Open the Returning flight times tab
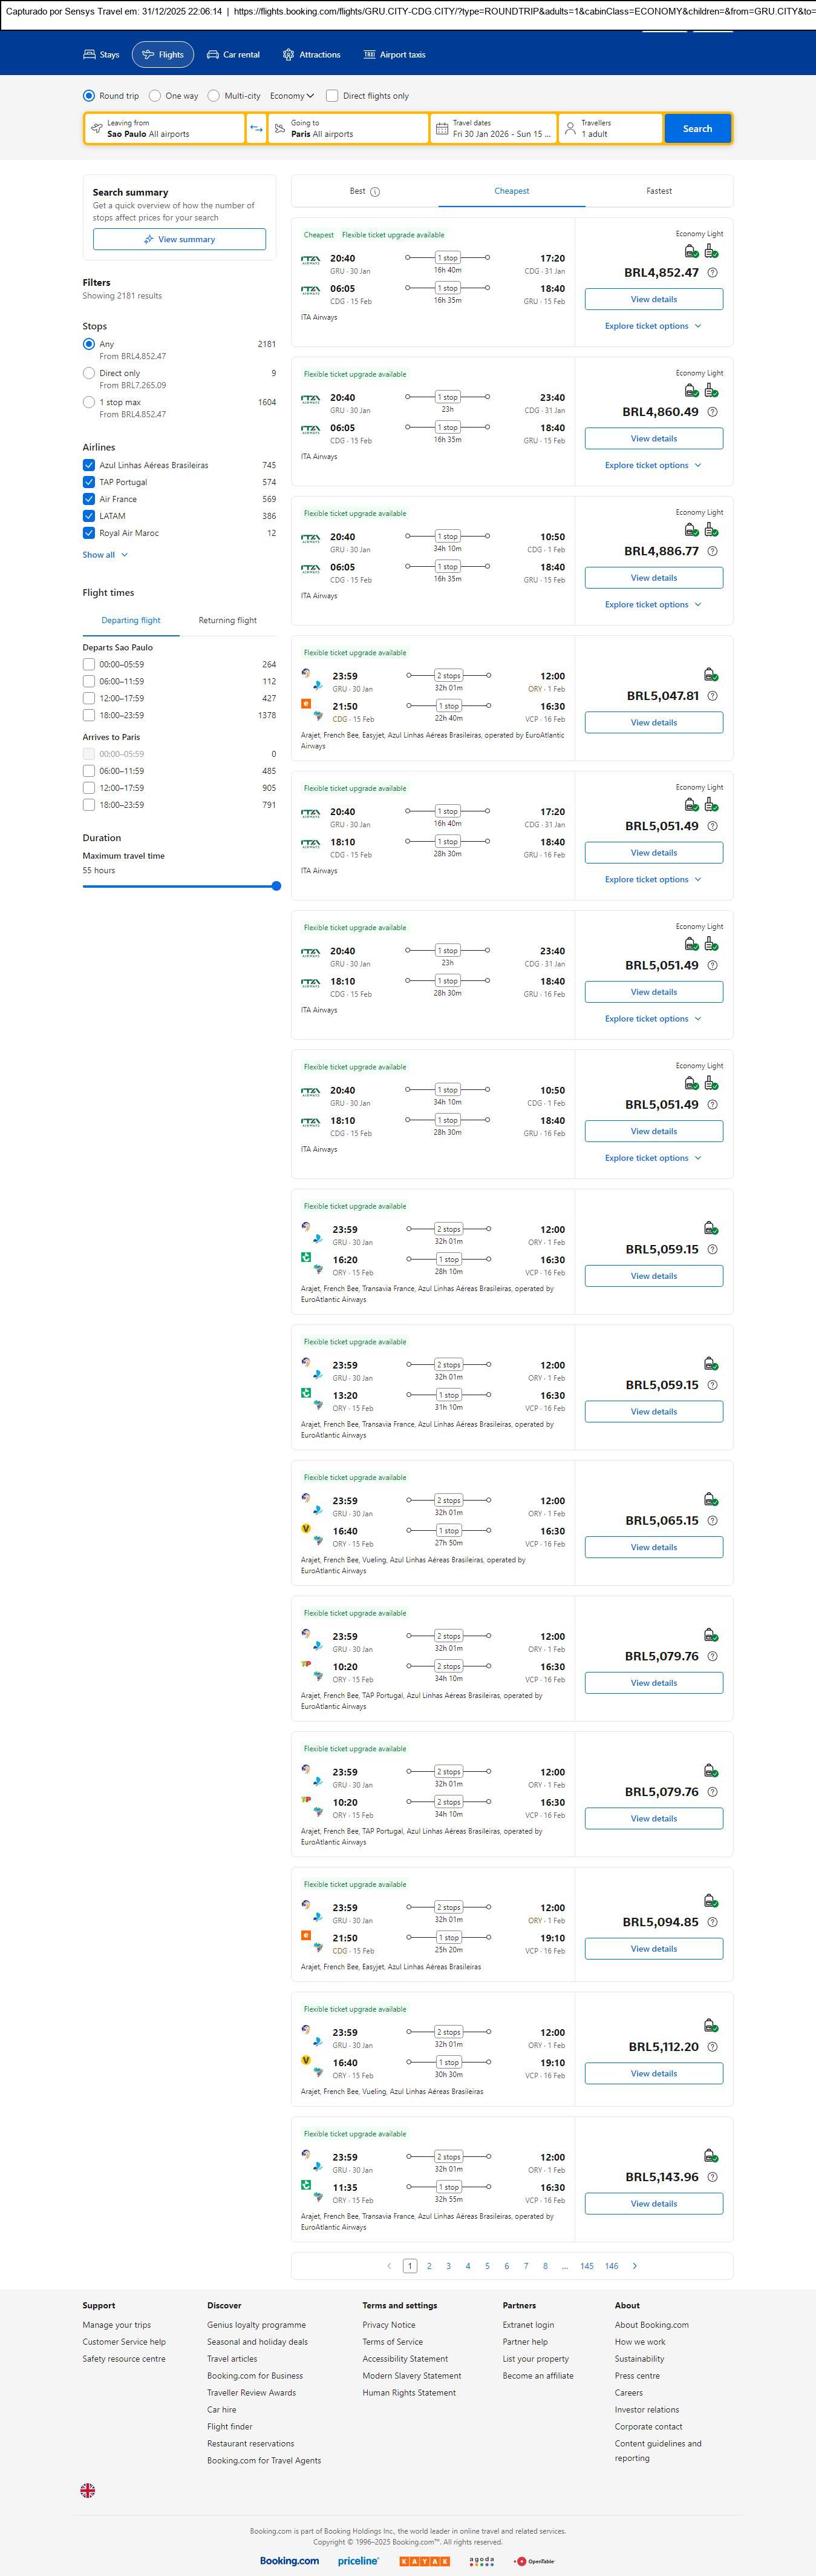Image resolution: width=816 pixels, height=2576 pixels. pos(227,621)
